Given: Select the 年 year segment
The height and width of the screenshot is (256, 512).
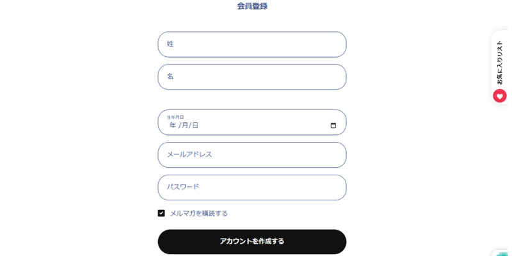Looking at the screenshot, I should click(173, 125).
